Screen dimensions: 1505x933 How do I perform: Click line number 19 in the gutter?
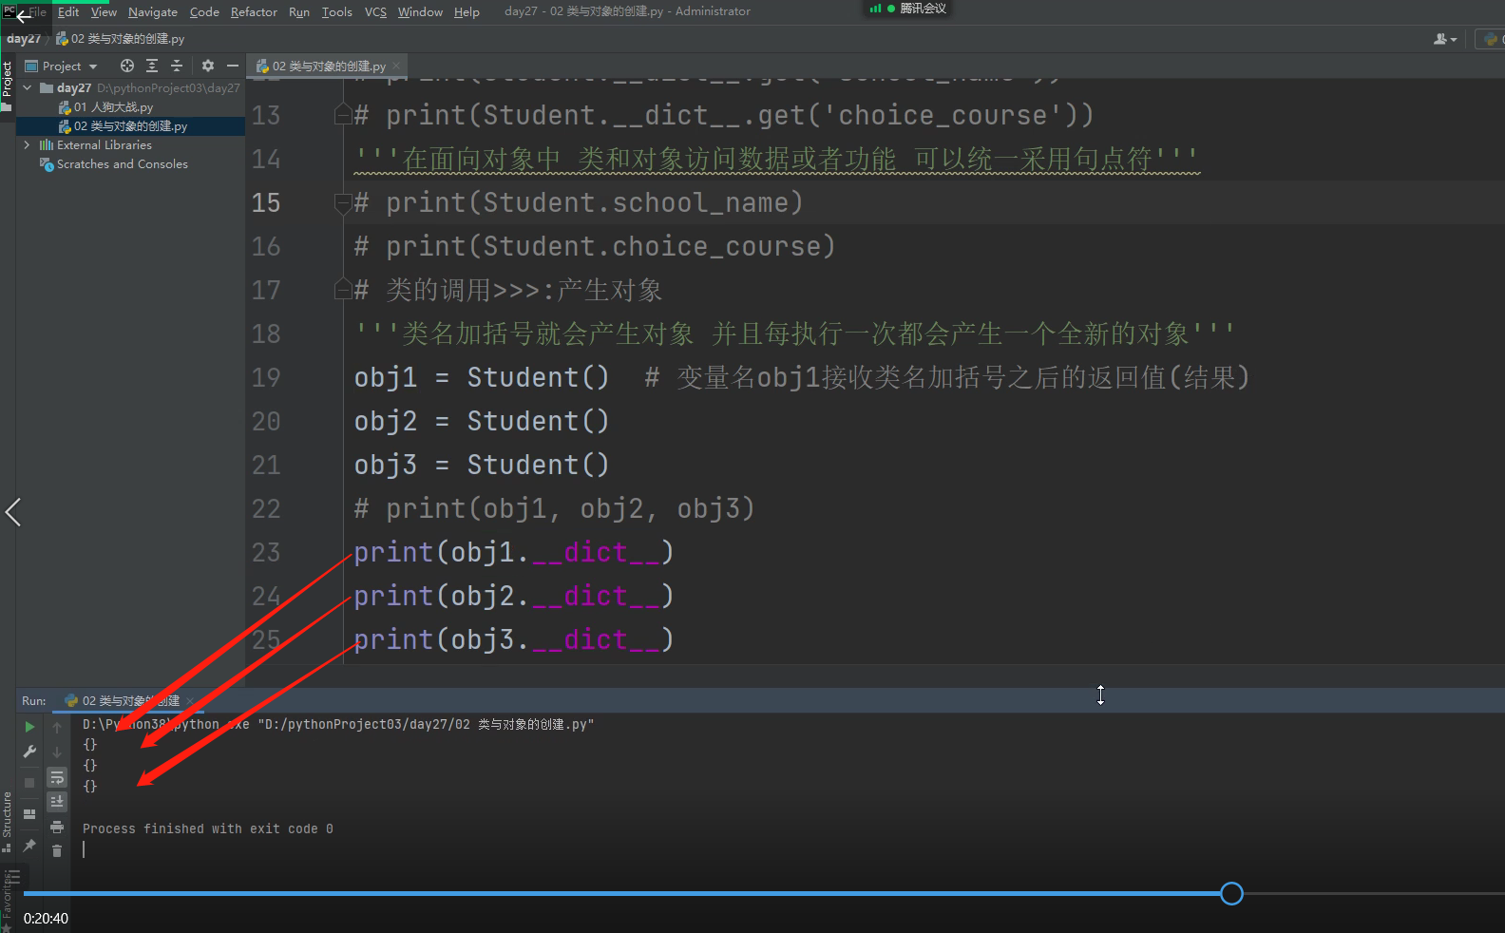(266, 377)
